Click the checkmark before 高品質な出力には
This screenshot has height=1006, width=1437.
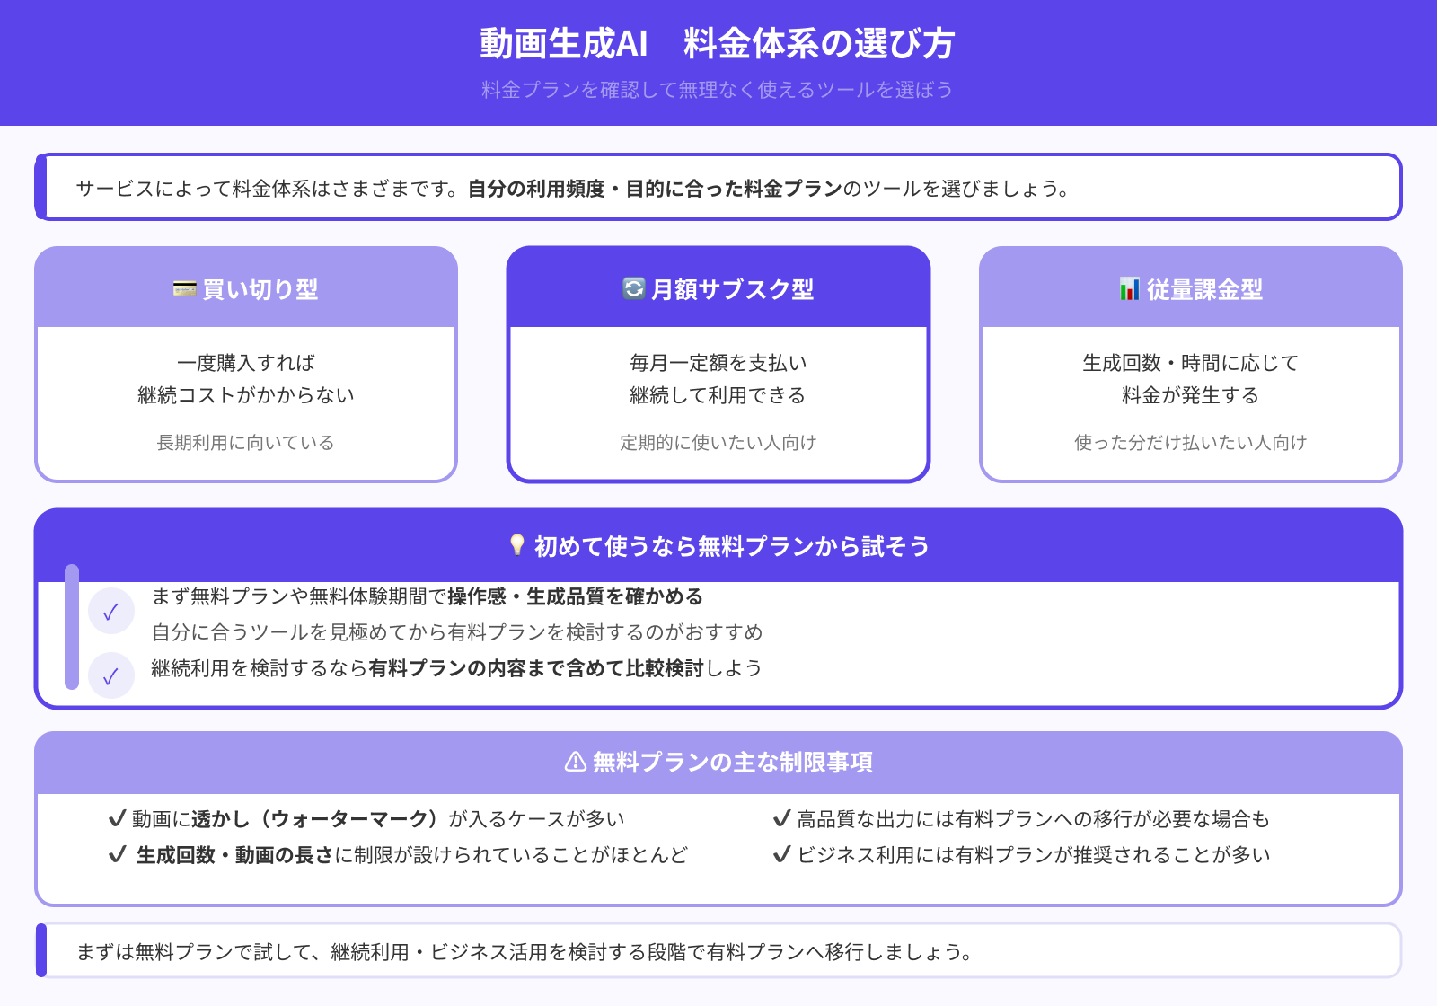pyautogui.click(x=781, y=818)
